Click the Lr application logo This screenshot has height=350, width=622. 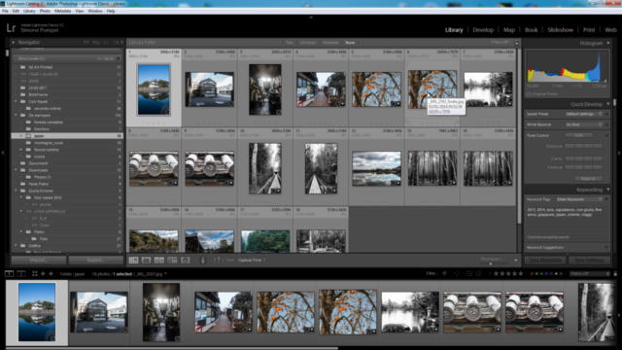[11, 28]
